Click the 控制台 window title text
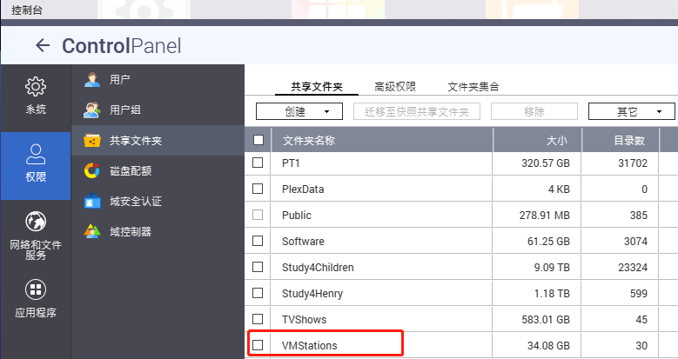 click(27, 10)
